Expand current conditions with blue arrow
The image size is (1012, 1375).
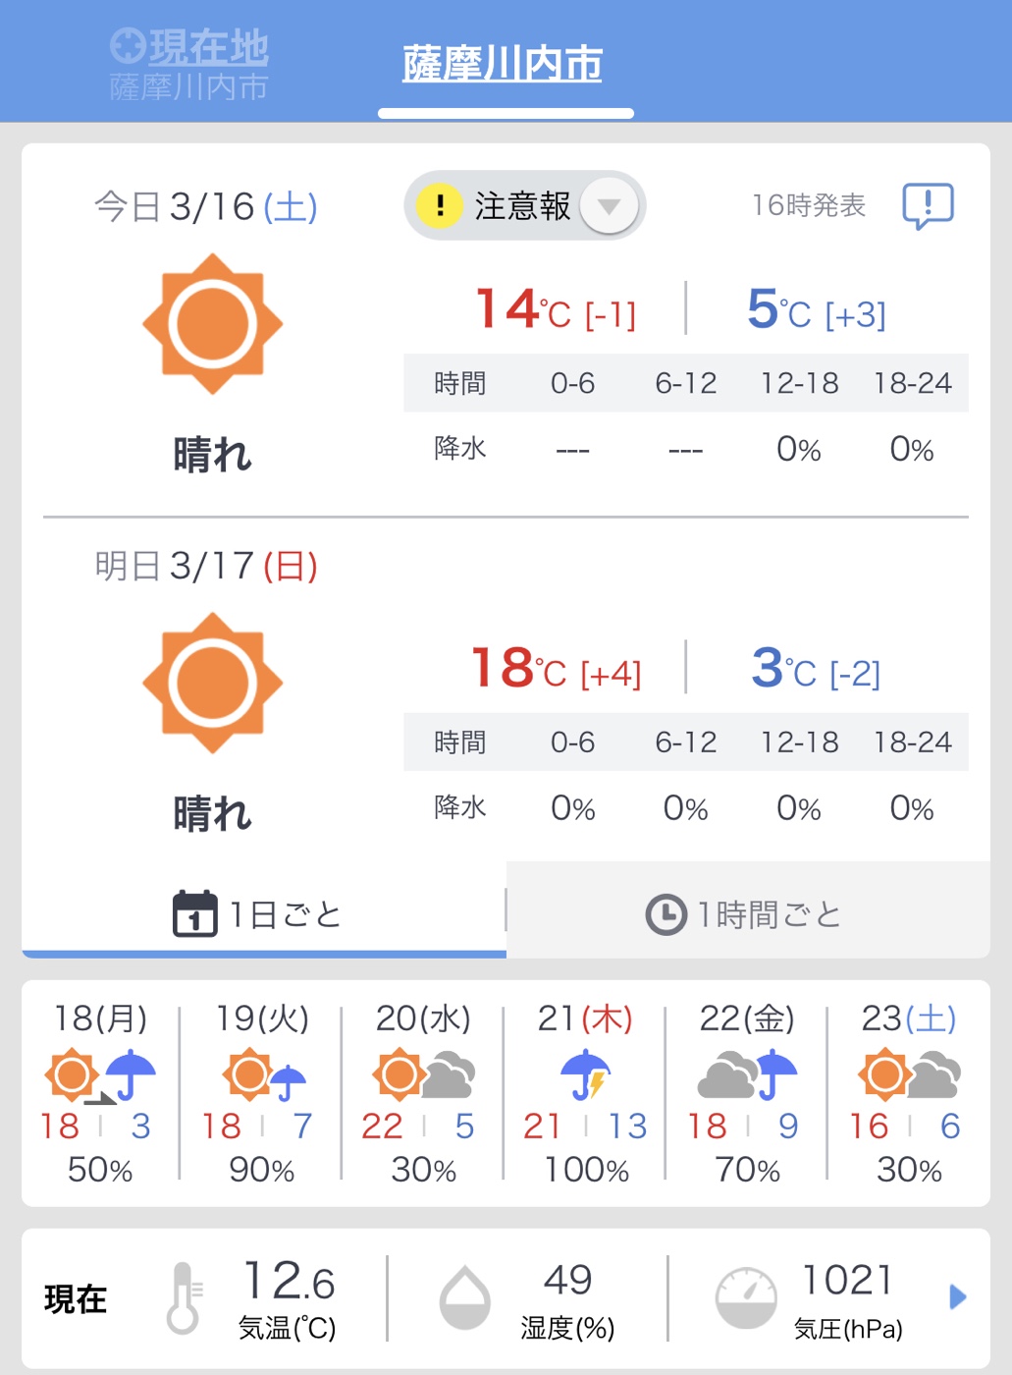point(958,1297)
